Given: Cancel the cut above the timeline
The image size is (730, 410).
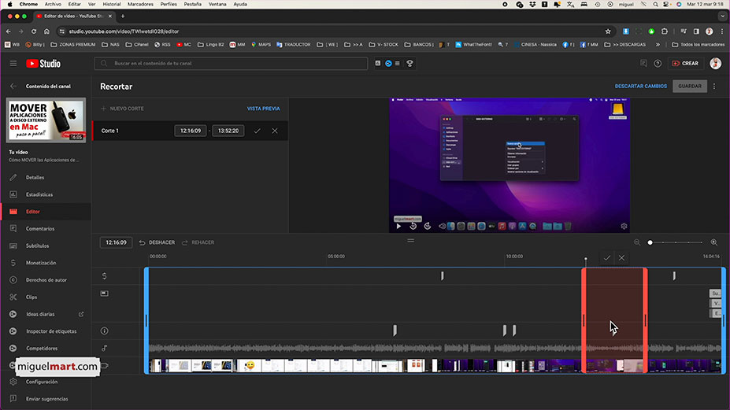Looking at the screenshot, I should [621, 257].
